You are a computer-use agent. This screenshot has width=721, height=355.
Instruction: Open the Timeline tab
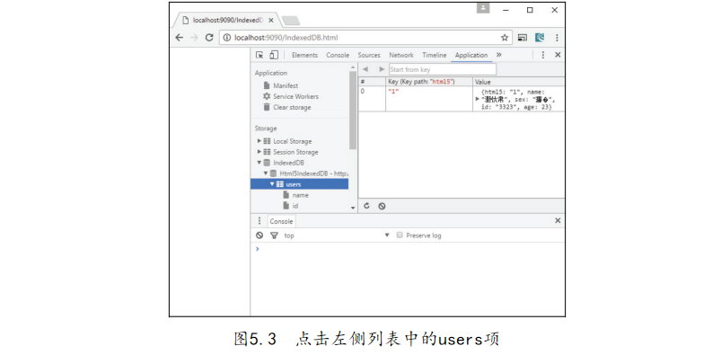click(x=434, y=55)
